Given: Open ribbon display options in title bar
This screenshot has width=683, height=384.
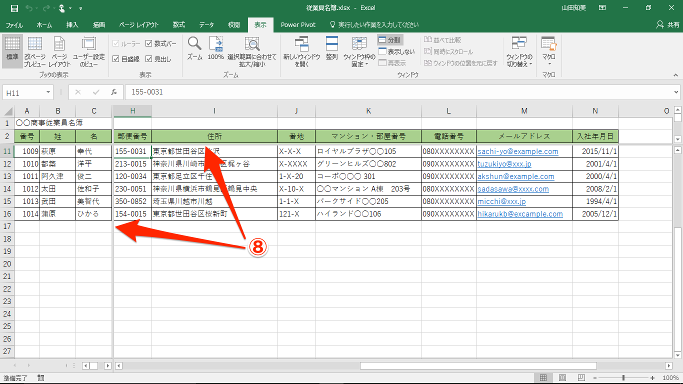Looking at the screenshot, I should (602, 8).
